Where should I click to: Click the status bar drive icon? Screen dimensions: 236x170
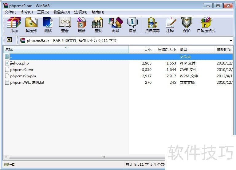pyautogui.click(x=6, y=164)
